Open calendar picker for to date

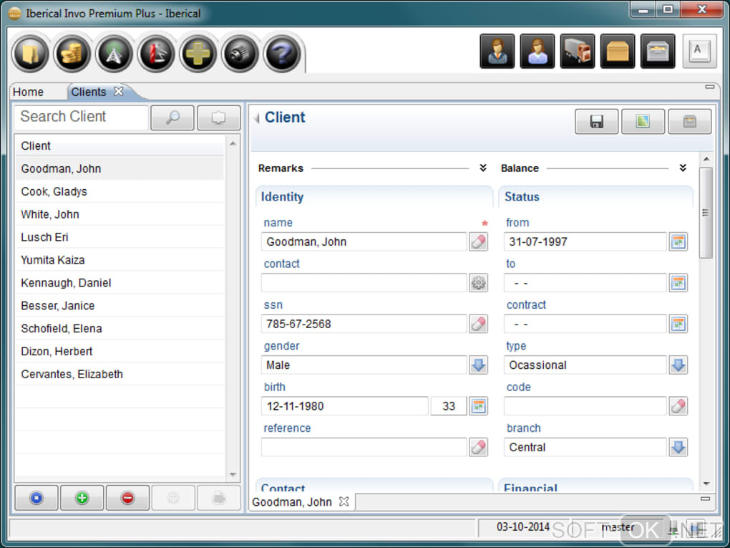[678, 283]
